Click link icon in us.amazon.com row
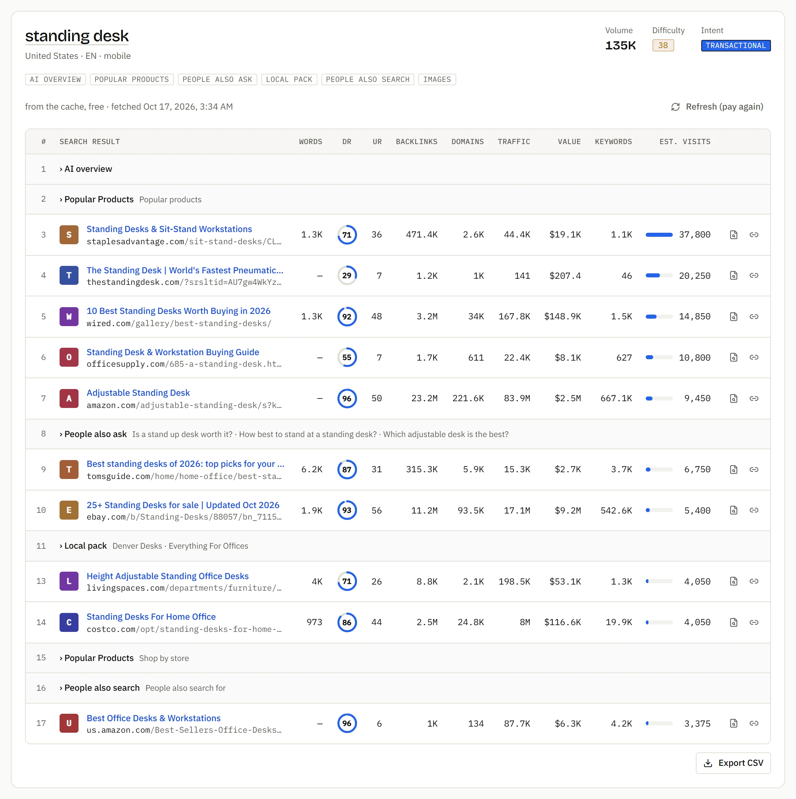The width and height of the screenshot is (796, 799). click(x=754, y=723)
